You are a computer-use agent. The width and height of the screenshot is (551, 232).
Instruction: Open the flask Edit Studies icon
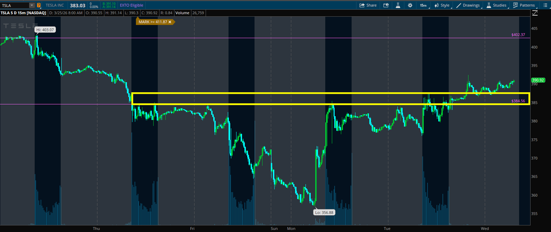[x=398, y=5]
